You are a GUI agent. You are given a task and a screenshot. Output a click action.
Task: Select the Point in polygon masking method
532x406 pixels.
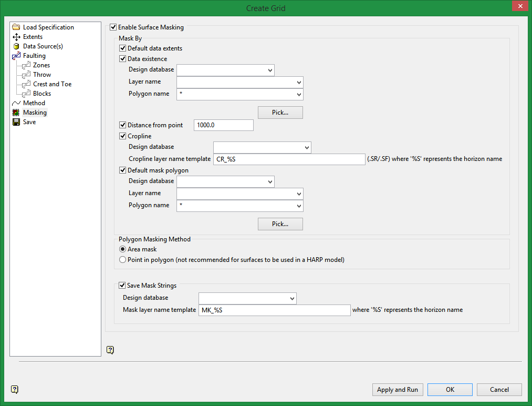pyautogui.click(x=122, y=259)
